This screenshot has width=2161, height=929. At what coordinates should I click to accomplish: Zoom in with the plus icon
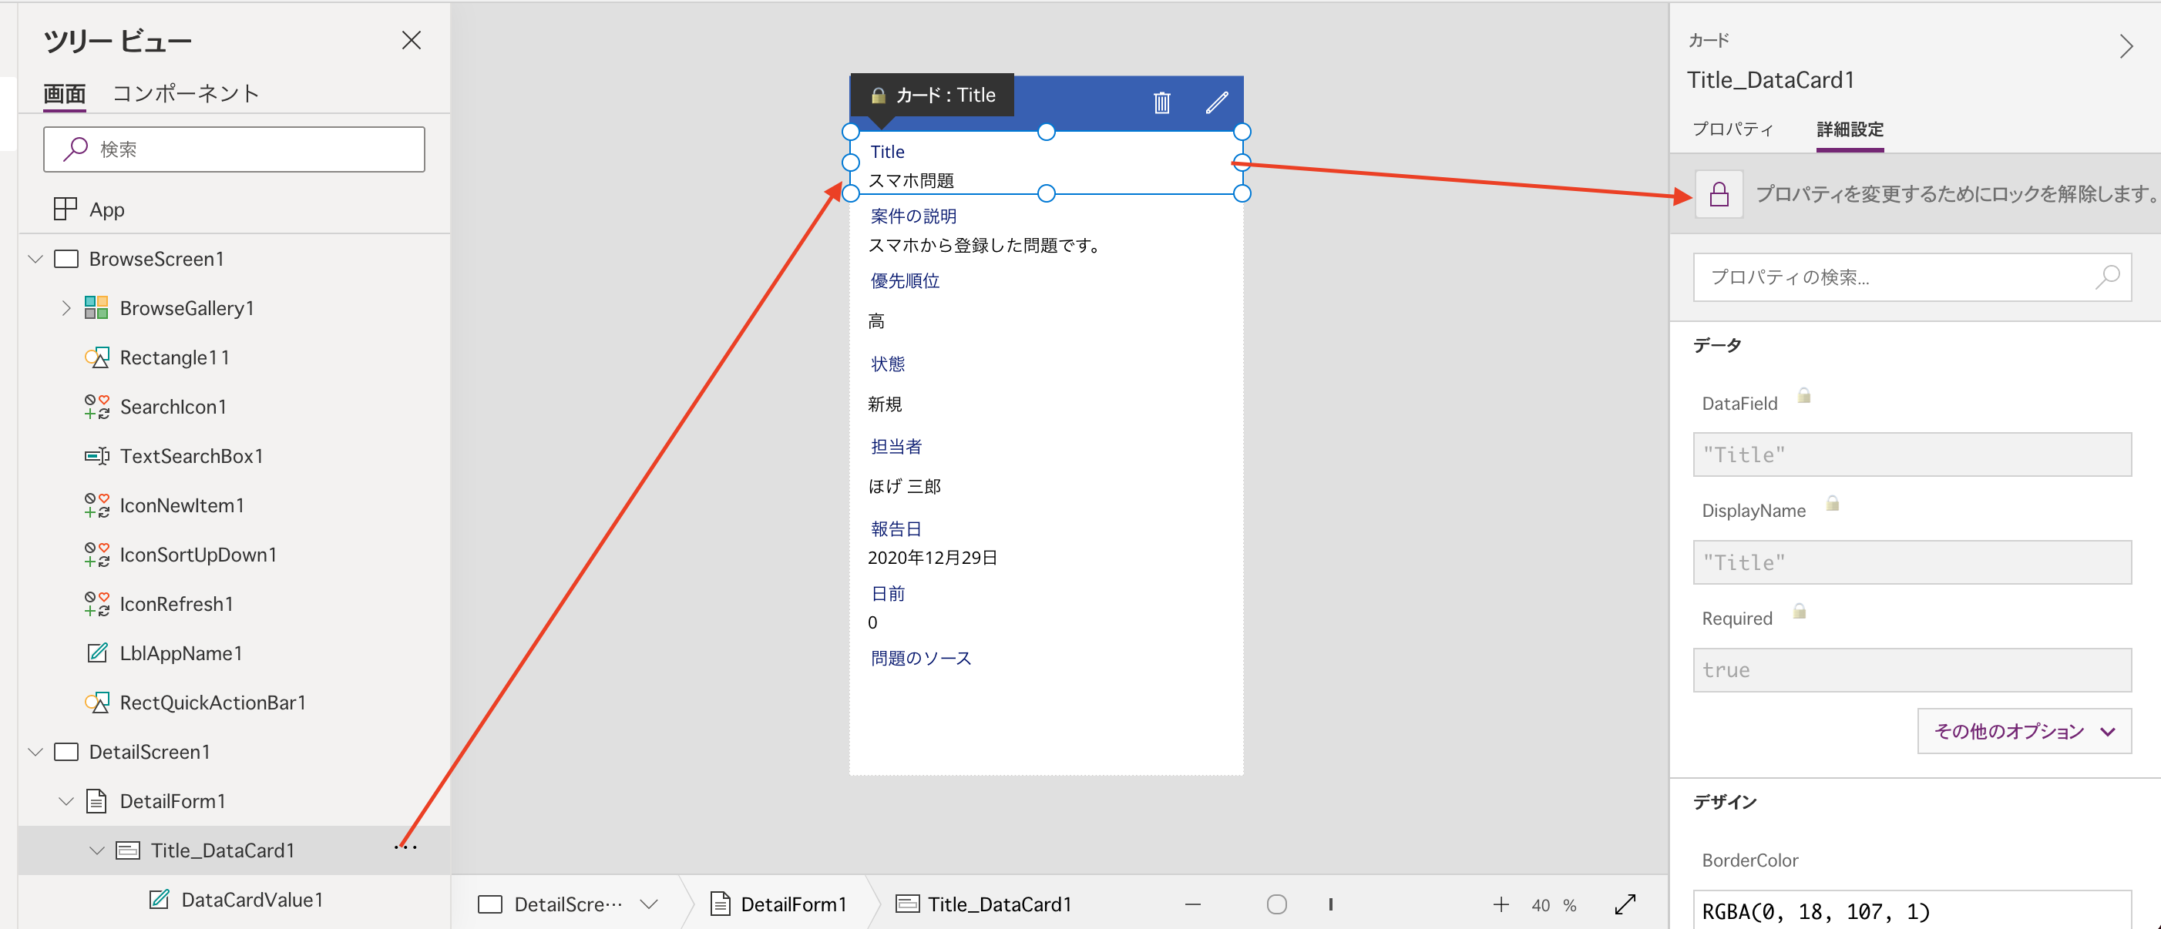tap(1501, 904)
